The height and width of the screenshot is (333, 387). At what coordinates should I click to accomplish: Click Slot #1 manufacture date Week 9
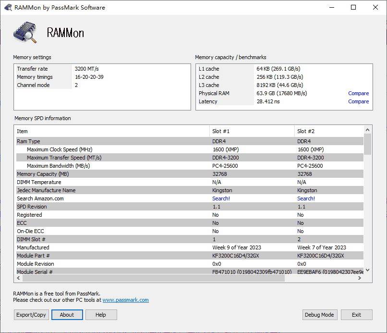click(x=237, y=247)
